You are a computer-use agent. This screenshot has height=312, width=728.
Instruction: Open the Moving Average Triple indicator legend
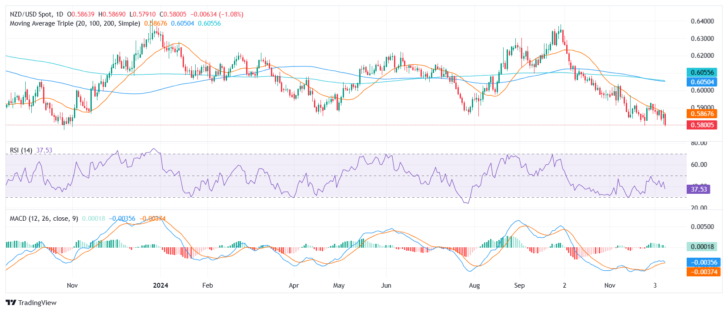75,23
